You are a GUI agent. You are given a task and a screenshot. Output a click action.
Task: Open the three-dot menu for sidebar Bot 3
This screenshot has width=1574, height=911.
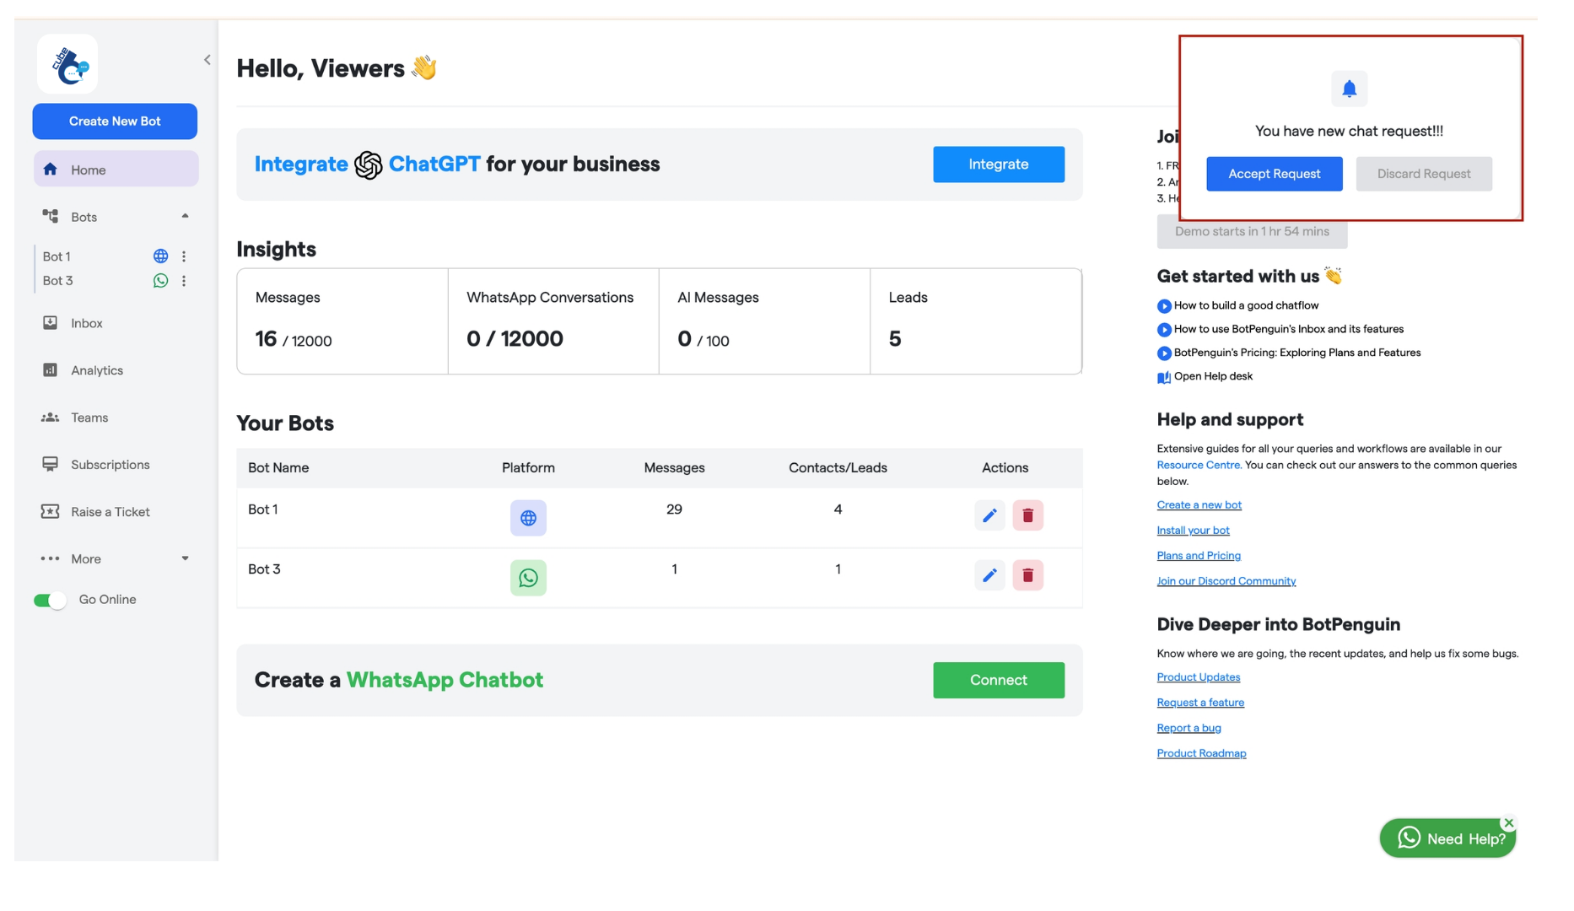[x=184, y=281]
